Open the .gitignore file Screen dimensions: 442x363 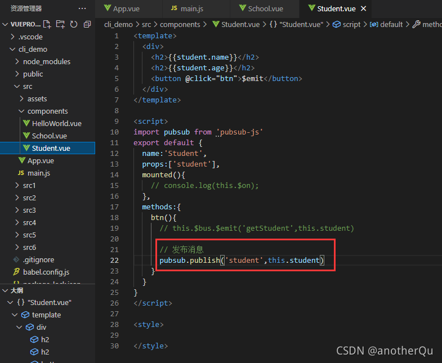(x=38, y=260)
